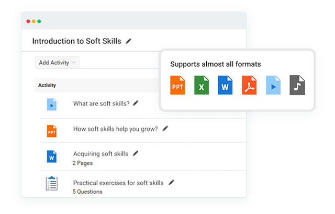Open 'How soft skills help you grow?' presentation
335x214 pixels.
(115, 129)
